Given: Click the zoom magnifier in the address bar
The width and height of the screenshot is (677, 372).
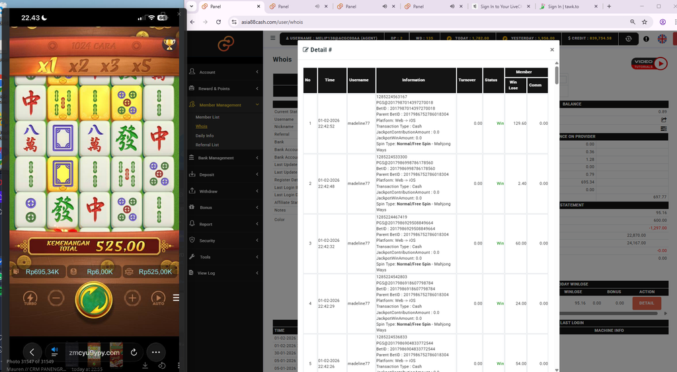Looking at the screenshot, I should (633, 22).
